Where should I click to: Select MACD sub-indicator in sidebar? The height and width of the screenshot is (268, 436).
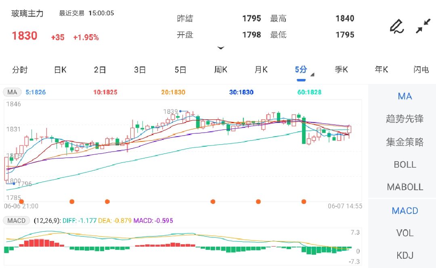(405, 211)
